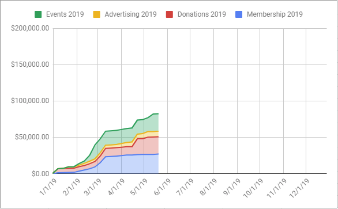Click the yellow Advertising 2019 legend swatch
Image resolution: width=338 pixels, height=209 pixels.
click(x=96, y=14)
